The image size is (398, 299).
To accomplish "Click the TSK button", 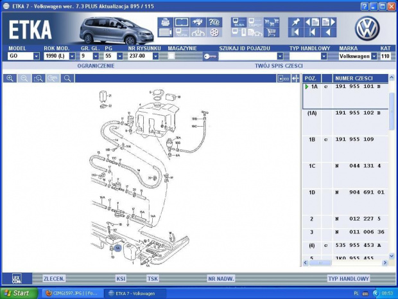I will click(153, 278).
